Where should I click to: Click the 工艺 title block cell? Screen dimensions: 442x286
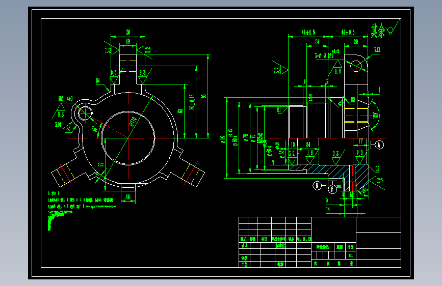[x=244, y=264]
